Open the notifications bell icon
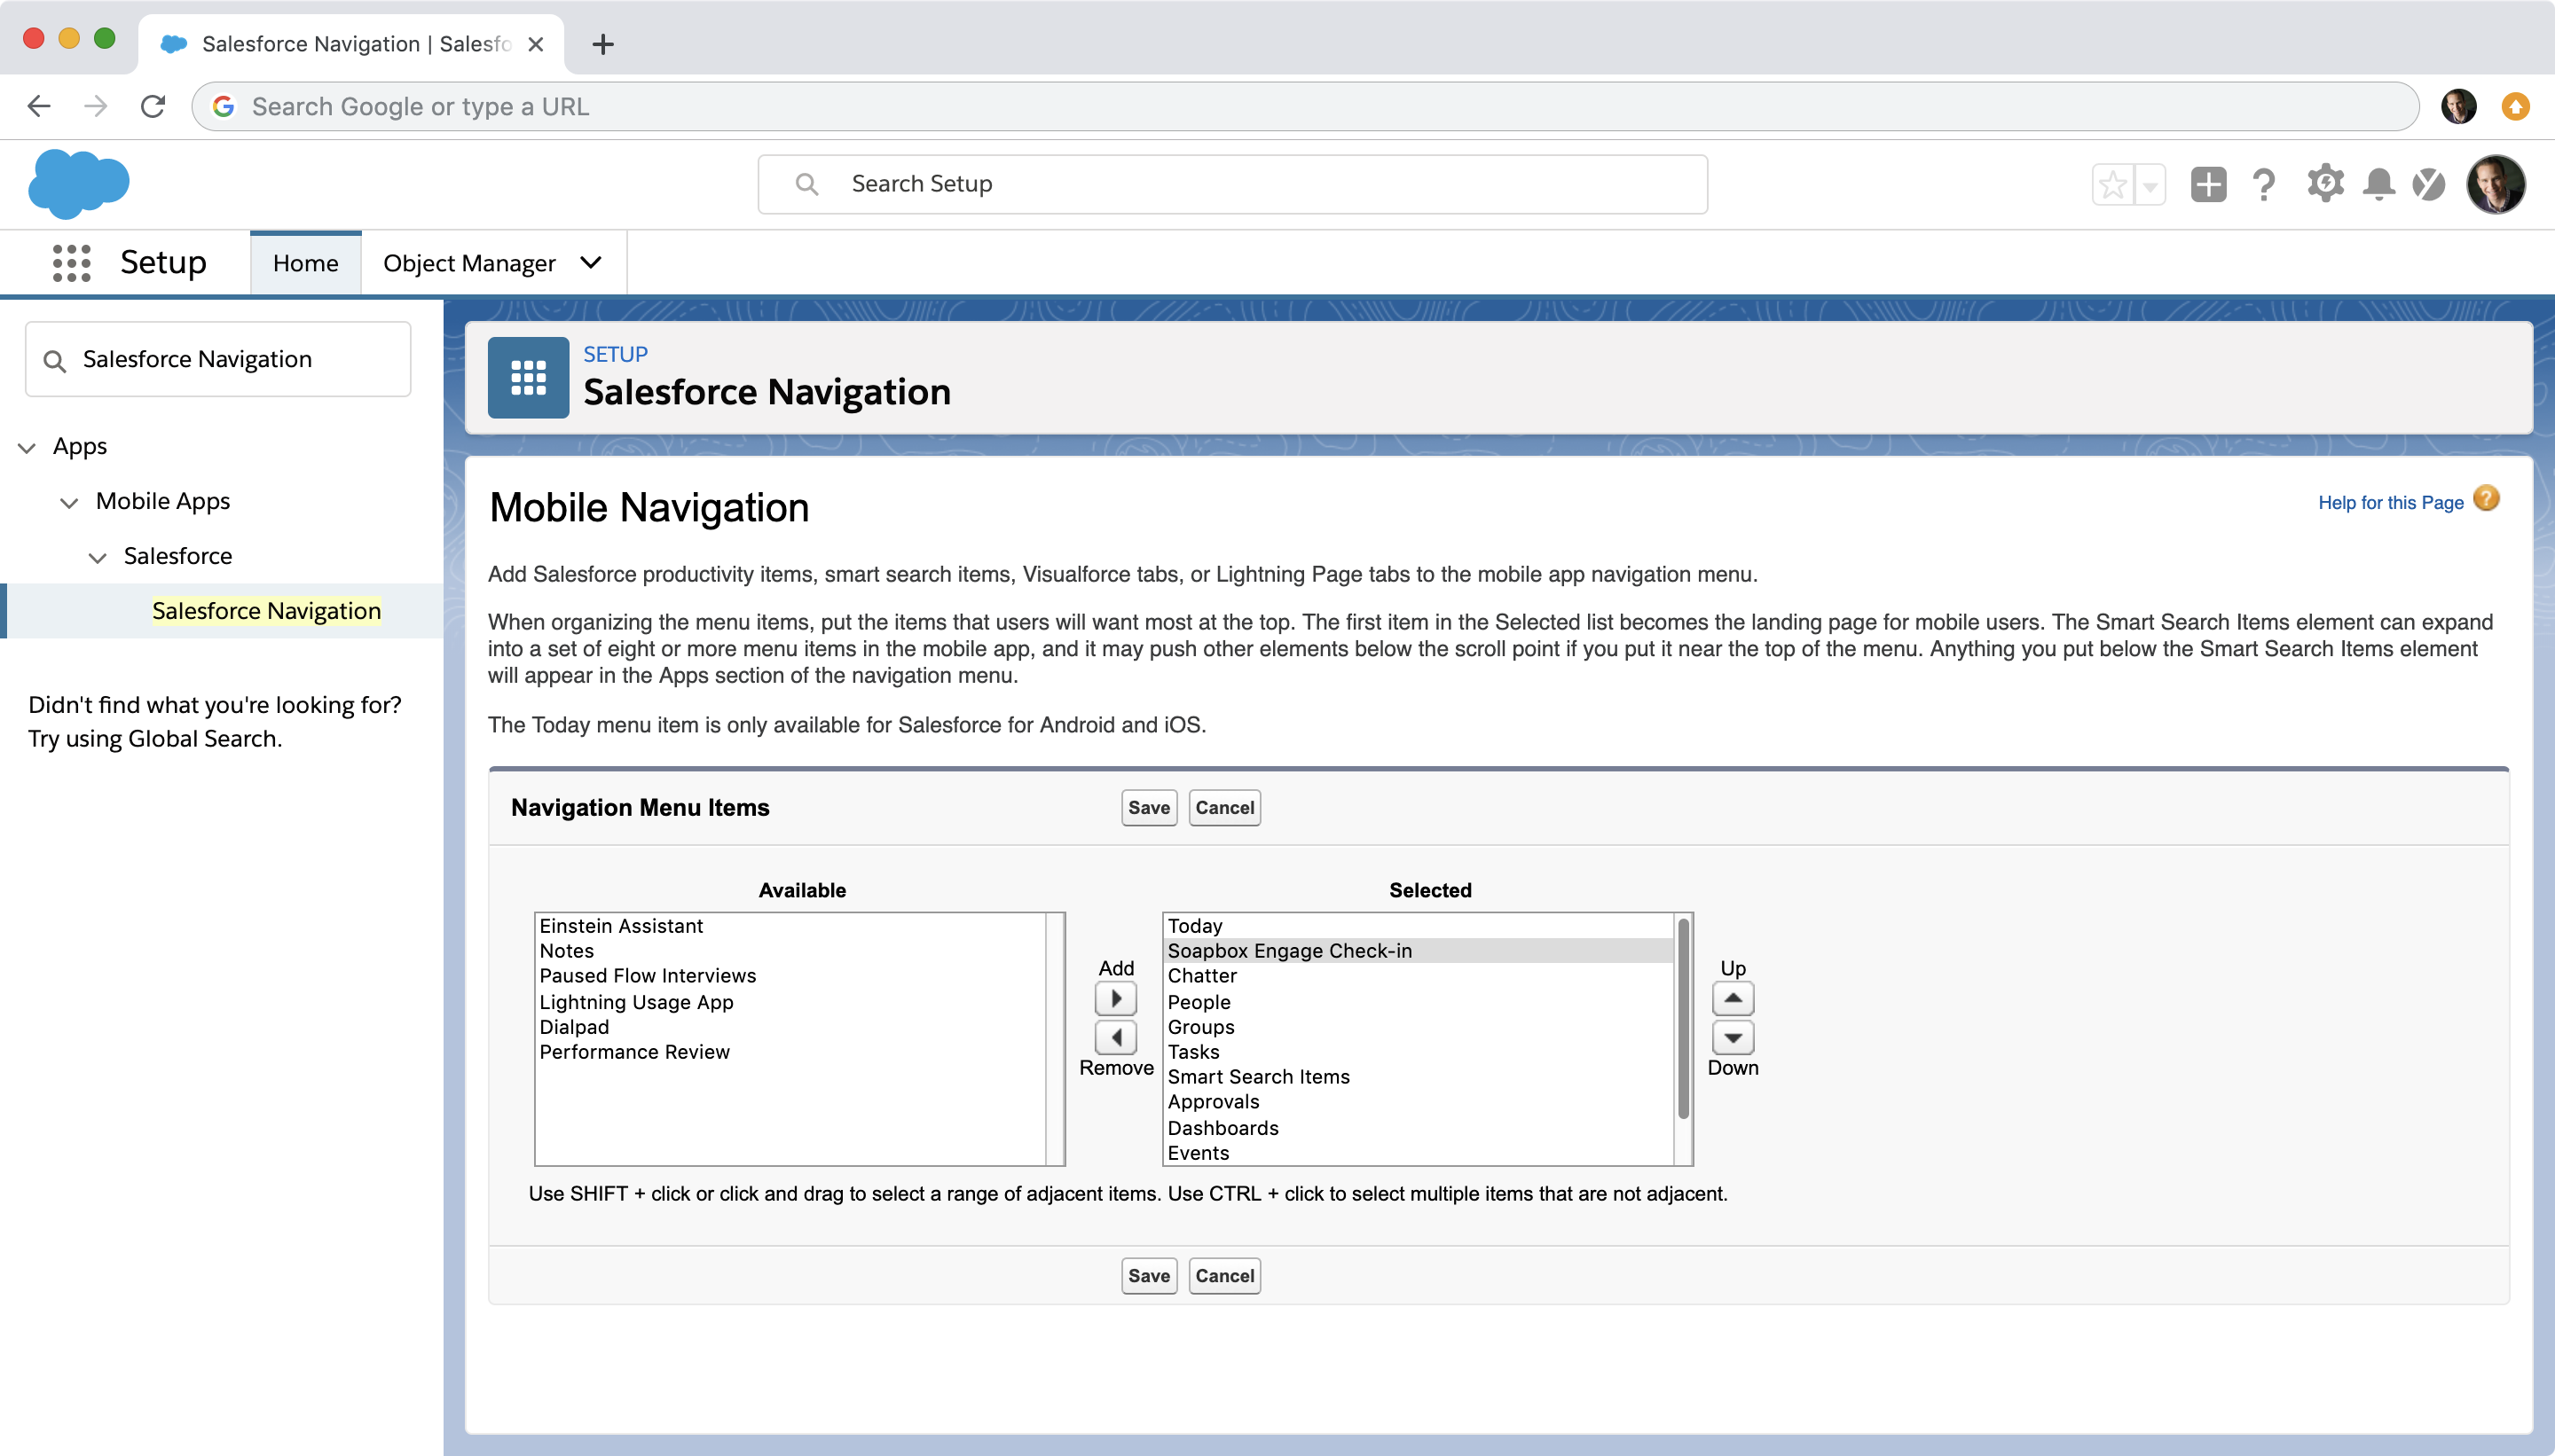 [2379, 185]
